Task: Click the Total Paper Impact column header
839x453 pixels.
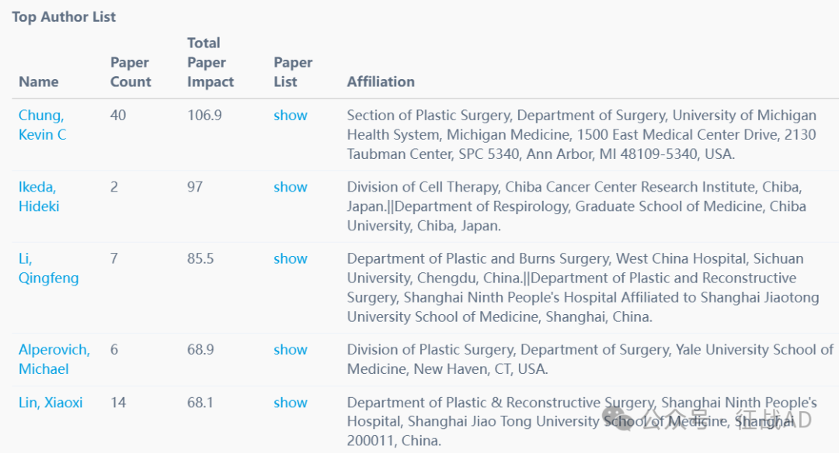Action: tap(211, 63)
